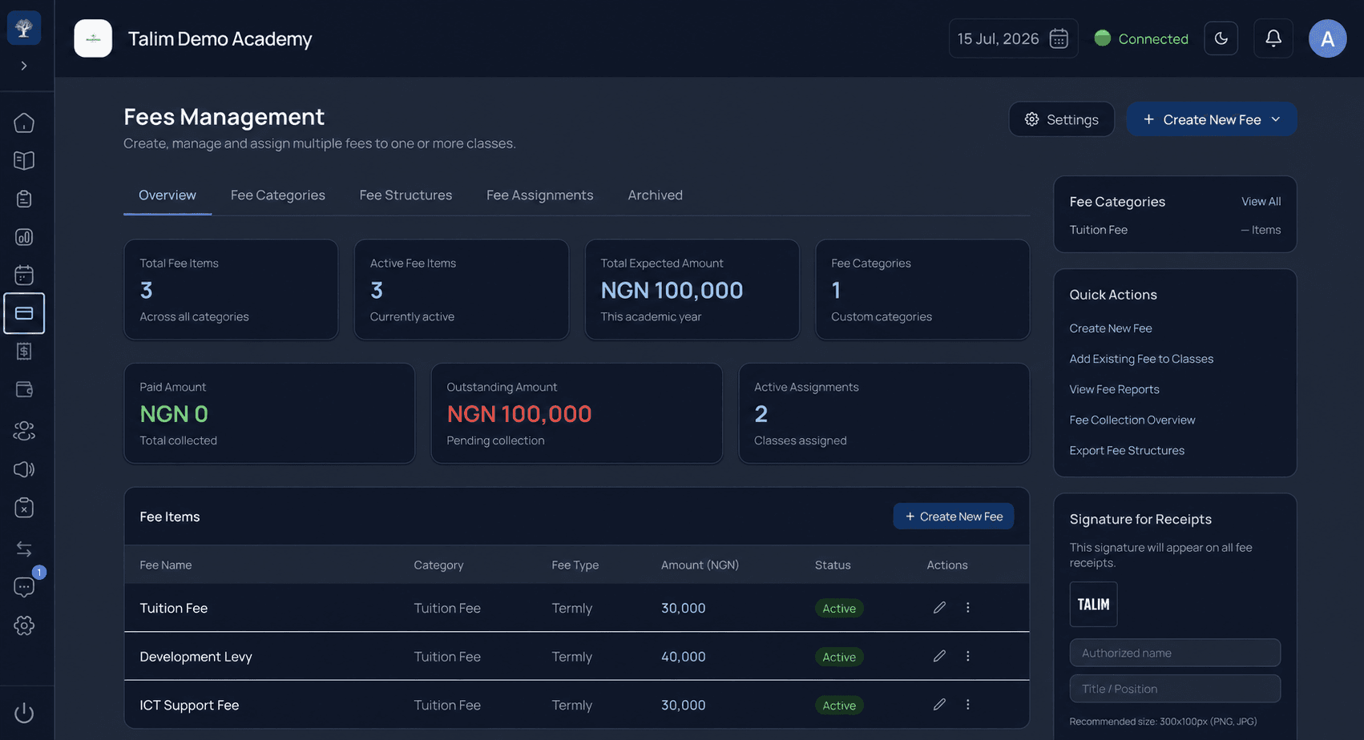Click View All in Fee Categories
Screen dimensions: 1364x740
coord(1261,202)
